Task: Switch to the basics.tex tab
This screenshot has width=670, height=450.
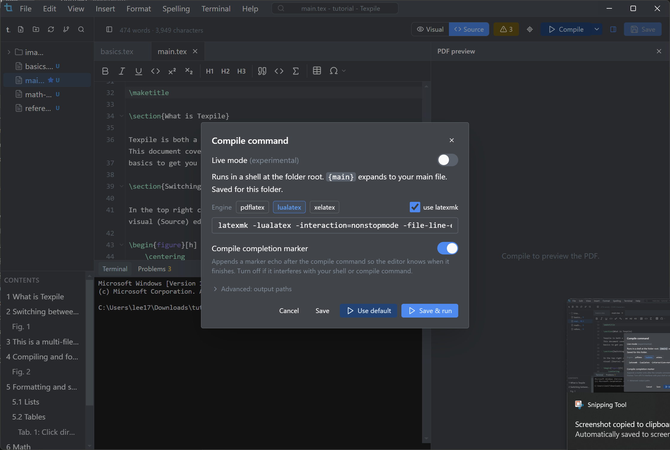Action: click(x=117, y=51)
